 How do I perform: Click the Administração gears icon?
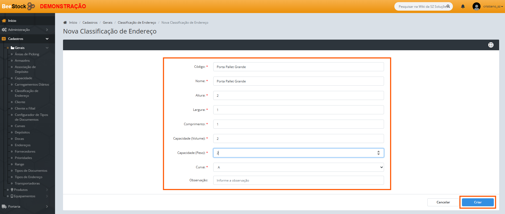pos(4,30)
